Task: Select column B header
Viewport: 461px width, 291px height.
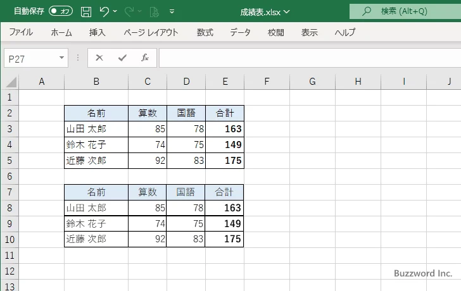Action: point(96,82)
